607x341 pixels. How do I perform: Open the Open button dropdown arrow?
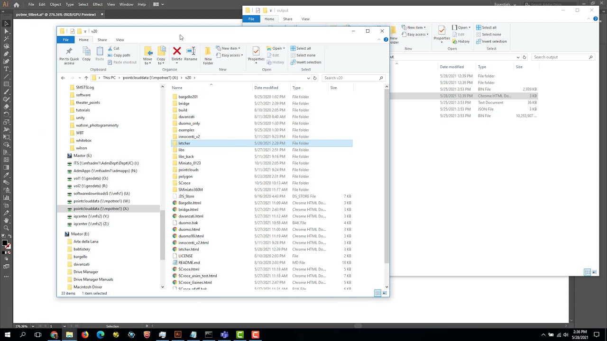coord(284,48)
